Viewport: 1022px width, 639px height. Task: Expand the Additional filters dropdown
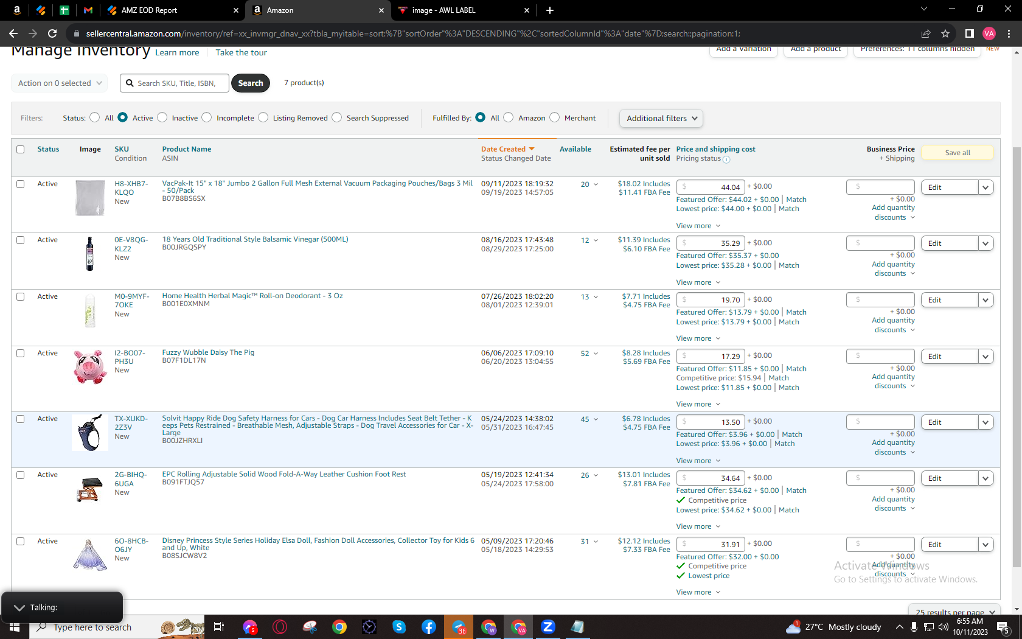(661, 118)
